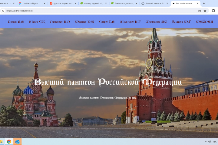Click the large Высший пантеон Российской Федерации heading
The image size is (218, 145).
[108, 82]
